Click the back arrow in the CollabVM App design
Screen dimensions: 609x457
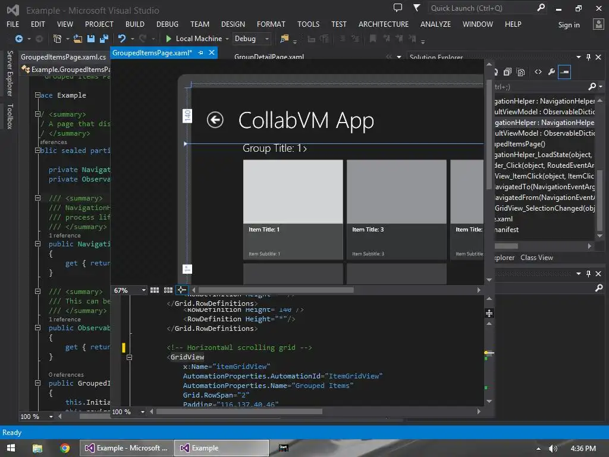point(215,120)
